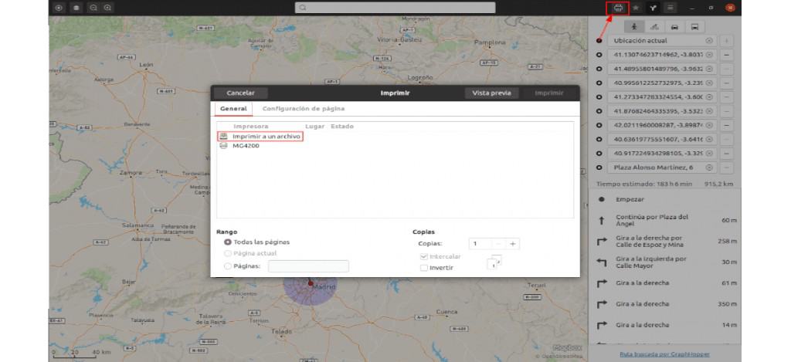Sort printers by Estado column header

[x=342, y=127]
